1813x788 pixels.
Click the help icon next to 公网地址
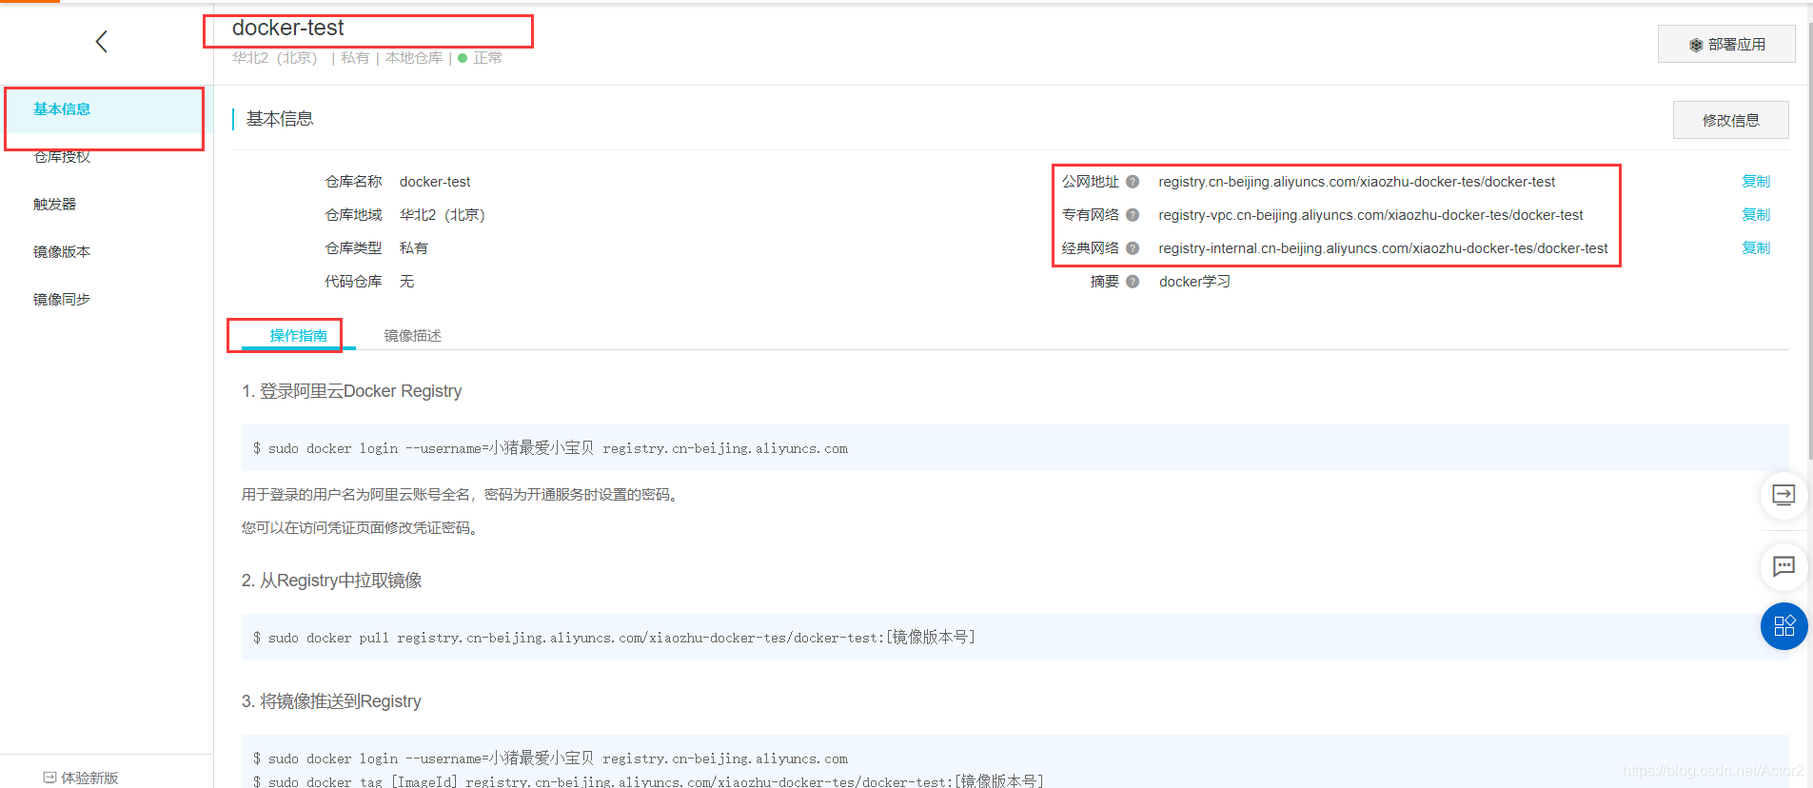(1133, 182)
